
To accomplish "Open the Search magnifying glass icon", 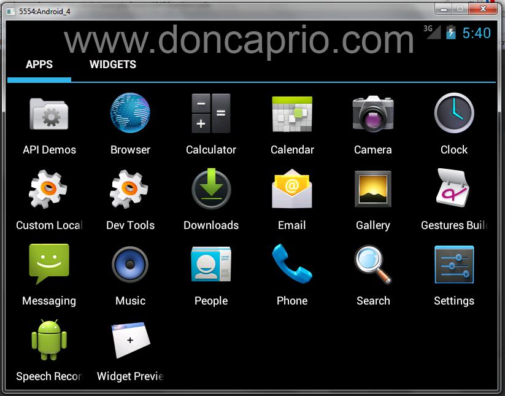I will tap(373, 265).
